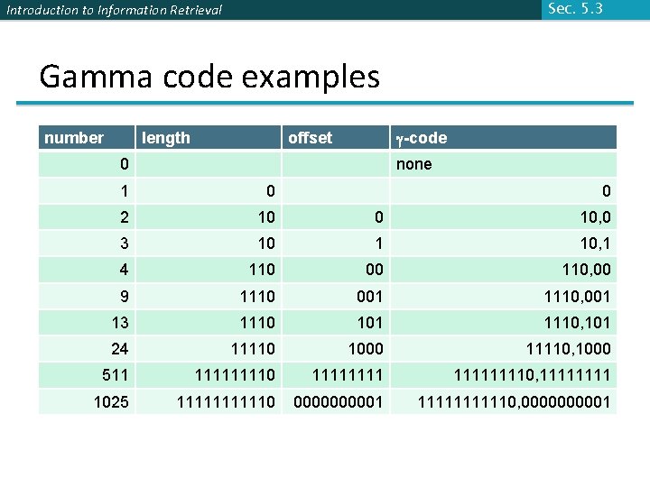This screenshot has width=650, height=487.
Task: Select the offset cell in the row for number 3
Action: [x=336, y=243]
